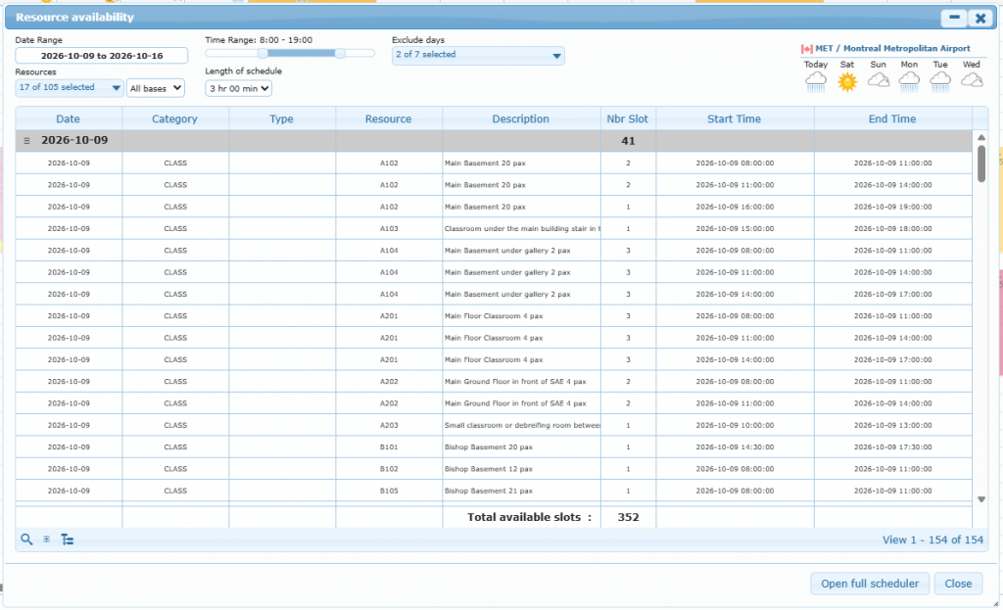Open the All bases dropdown
Image resolution: width=1003 pixels, height=610 pixels.
click(x=156, y=88)
